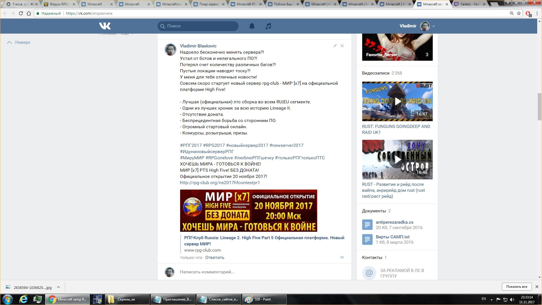This screenshot has height=305, width=542.
Task: Open the Вирты САМП.txt document link
Action: coord(392,237)
